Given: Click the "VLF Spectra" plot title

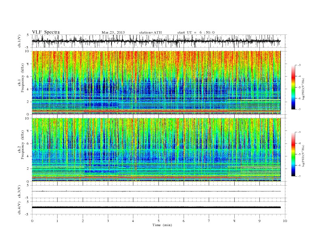Looking at the screenshot, I should [x=46, y=32].
